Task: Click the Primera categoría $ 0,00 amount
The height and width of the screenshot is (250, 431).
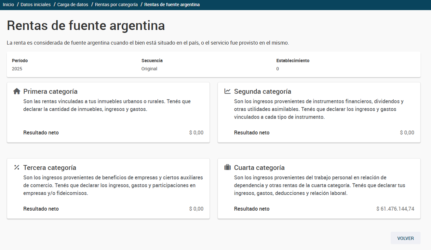Action: tap(196, 133)
